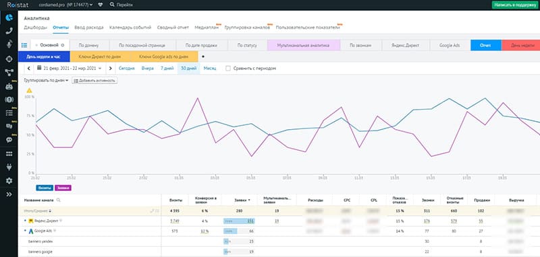Expand the sidebar with double-chevron icon
Image resolution: width=540 pixels, height=257 pixels.
[9, 194]
